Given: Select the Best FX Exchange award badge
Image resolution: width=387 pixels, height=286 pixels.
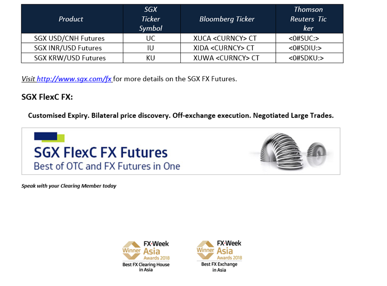Looking at the screenshot, I should click(x=219, y=257).
